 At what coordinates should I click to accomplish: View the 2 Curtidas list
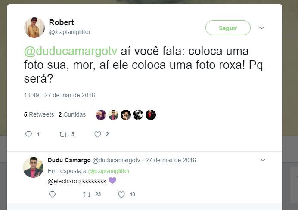72,114
